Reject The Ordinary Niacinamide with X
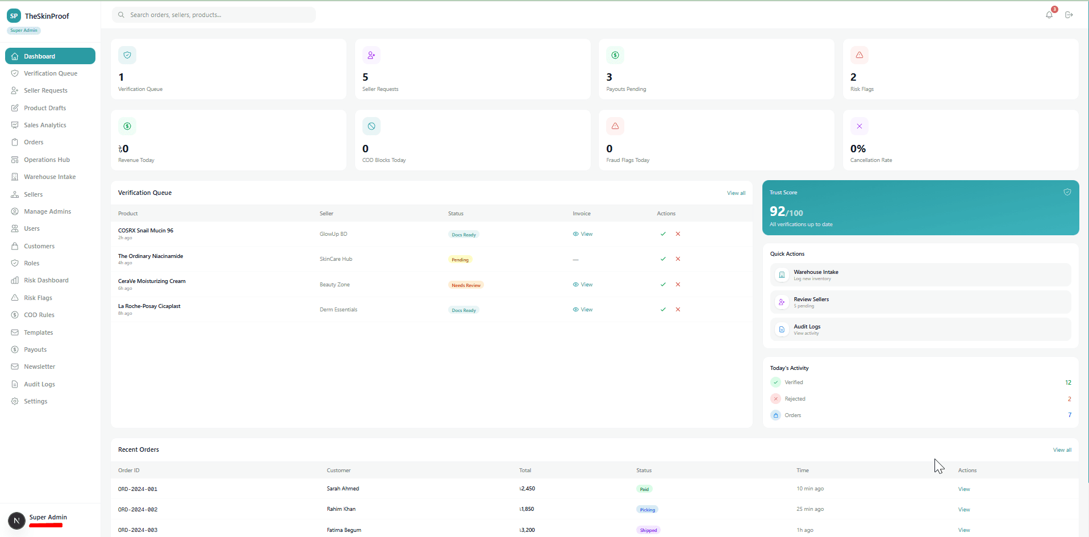The width and height of the screenshot is (1089, 537). click(678, 259)
